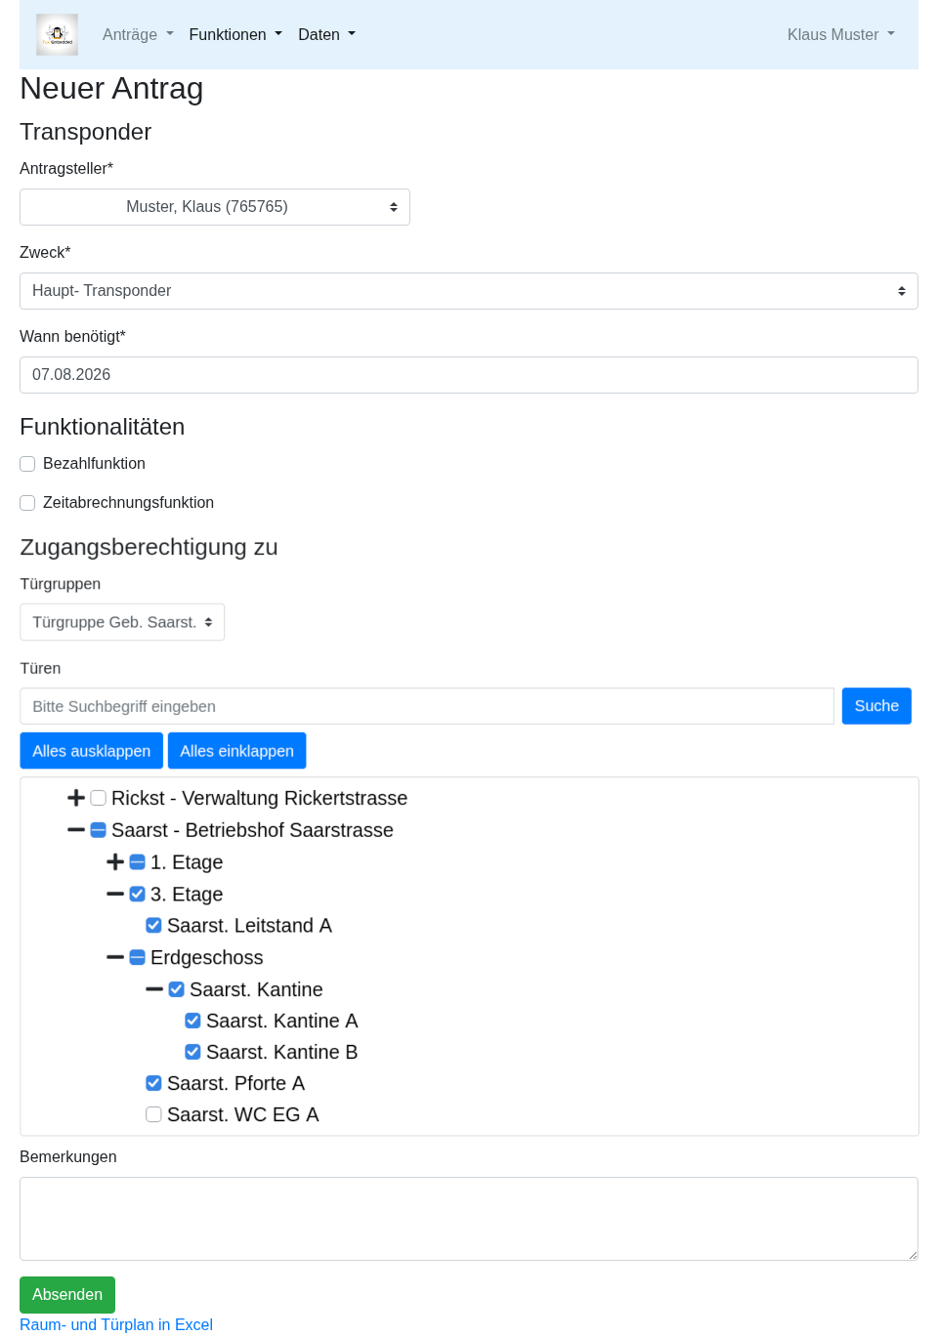This screenshot has height=1337, width=938.
Task: Check the Saarst. WC EG A box
Action: (x=153, y=1114)
